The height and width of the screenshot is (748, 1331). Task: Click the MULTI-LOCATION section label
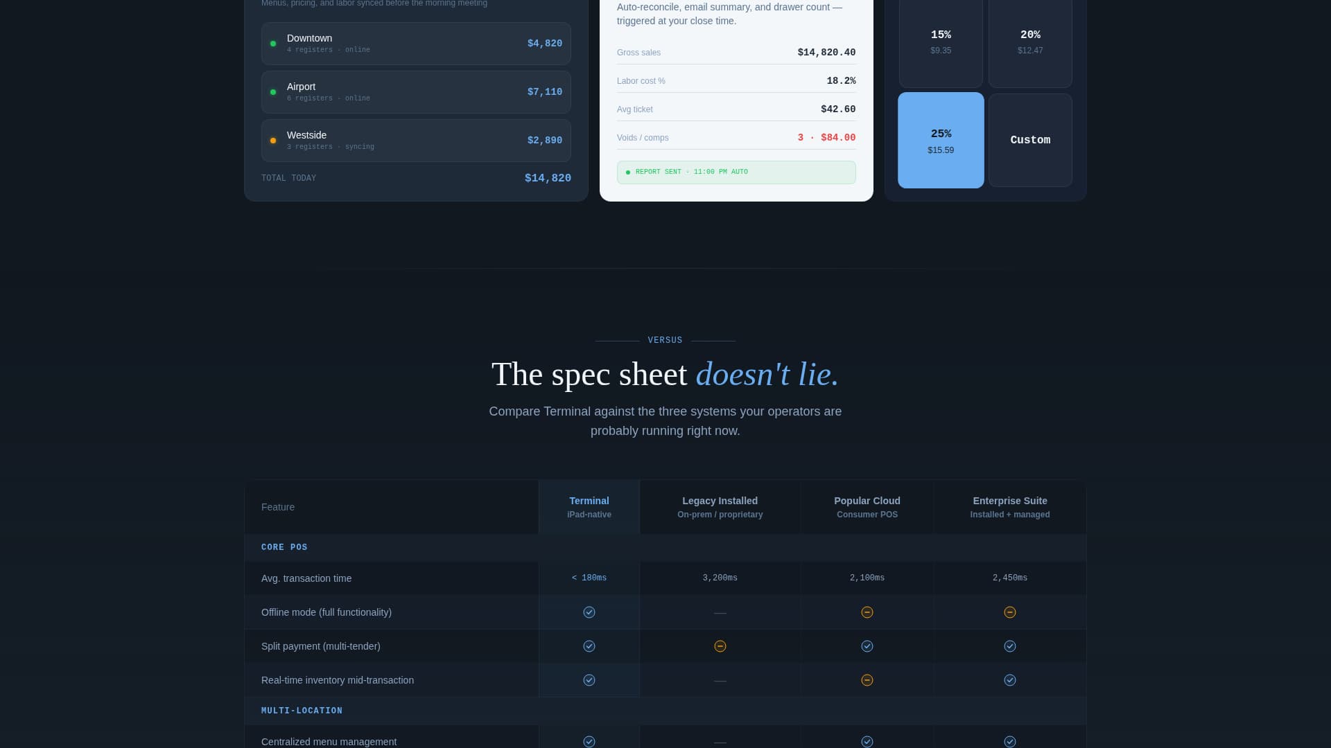(302, 711)
